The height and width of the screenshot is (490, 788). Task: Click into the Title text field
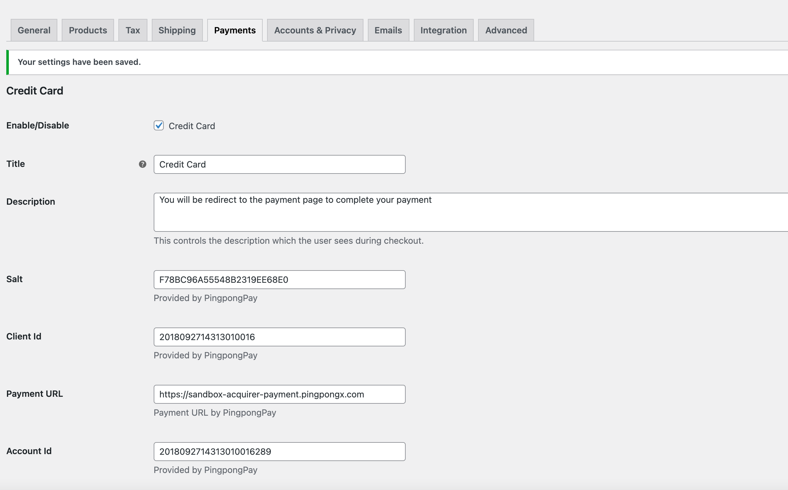279,164
